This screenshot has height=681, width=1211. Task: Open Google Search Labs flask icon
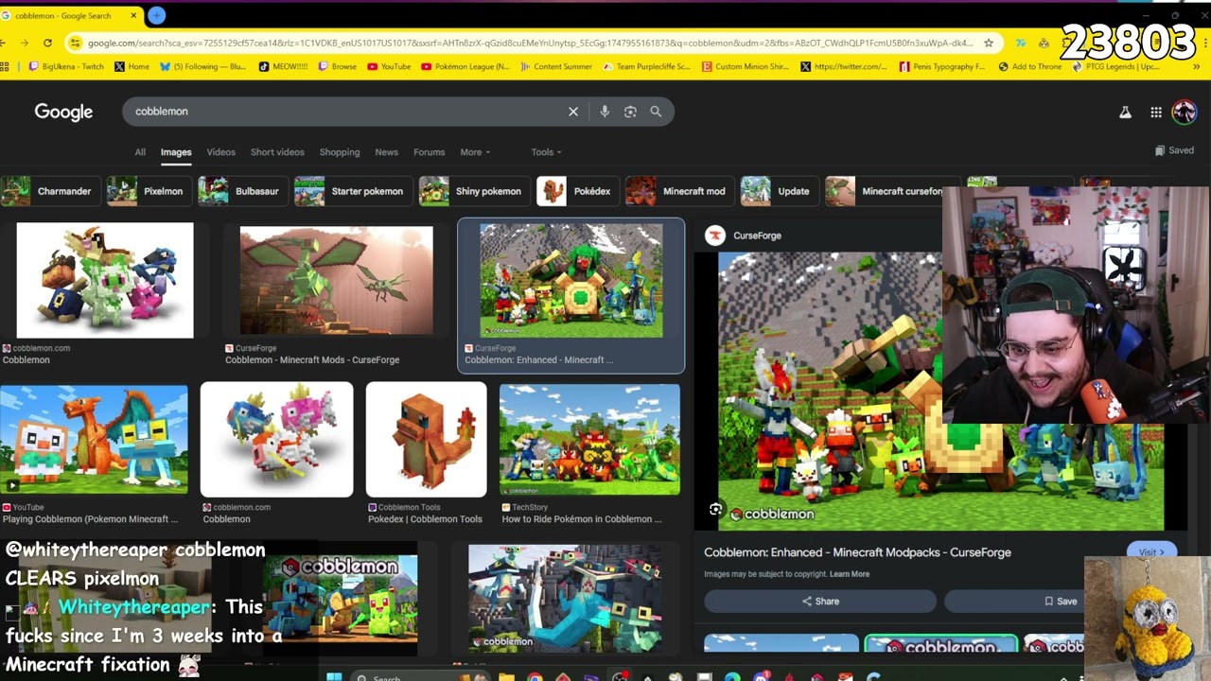click(1125, 113)
